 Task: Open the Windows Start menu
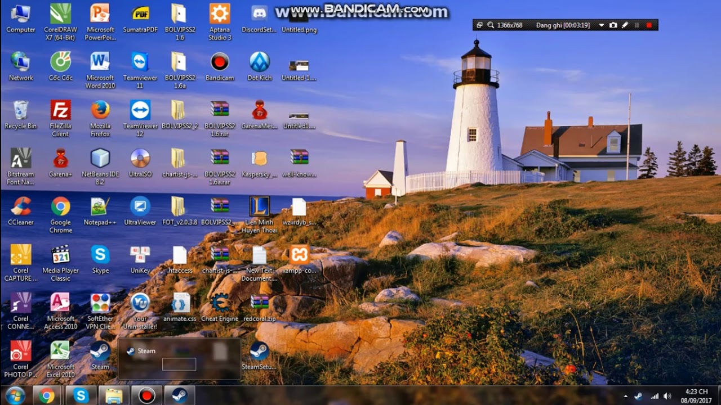(x=15, y=395)
